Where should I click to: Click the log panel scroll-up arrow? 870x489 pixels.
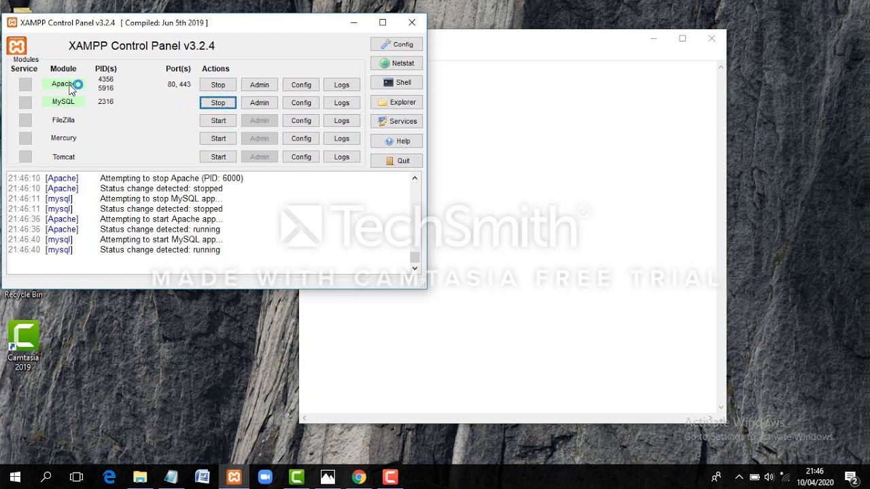pos(415,178)
